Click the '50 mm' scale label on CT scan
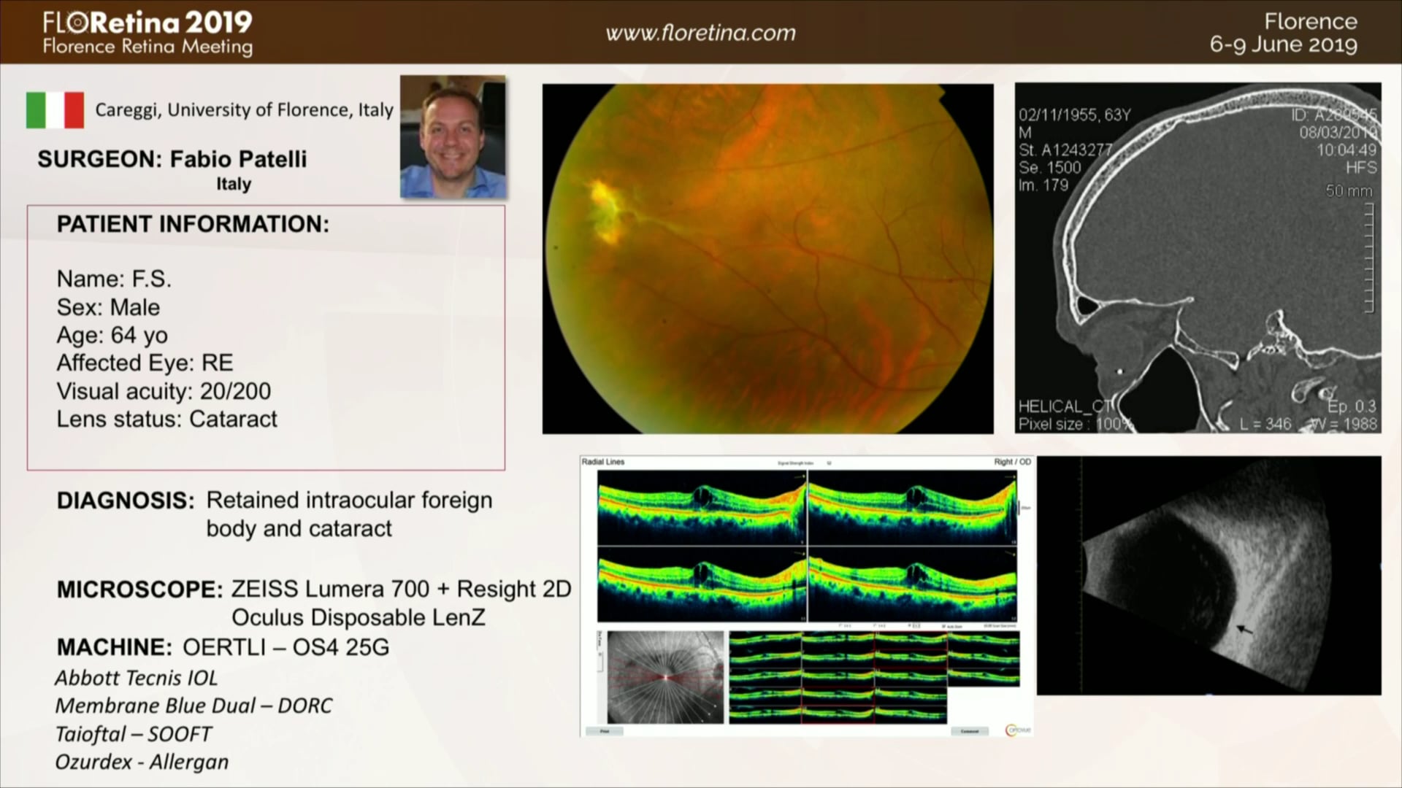This screenshot has height=788, width=1402. tap(1349, 190)
